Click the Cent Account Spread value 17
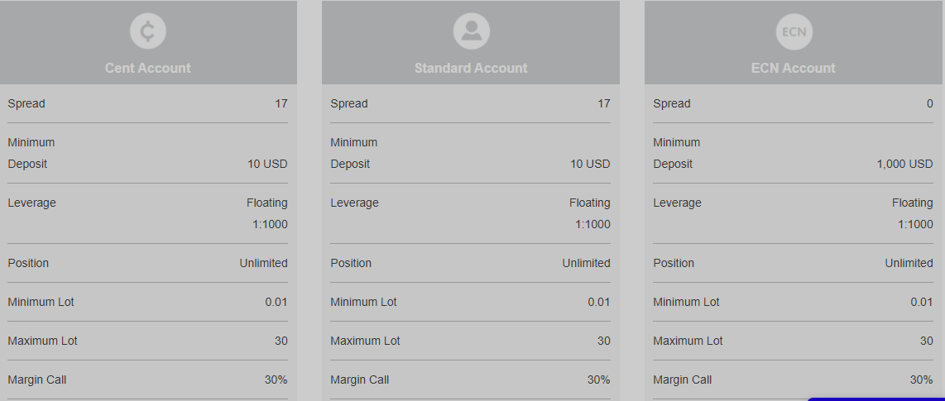Viewport: 945px width, 401px height. tap(281, 103)
